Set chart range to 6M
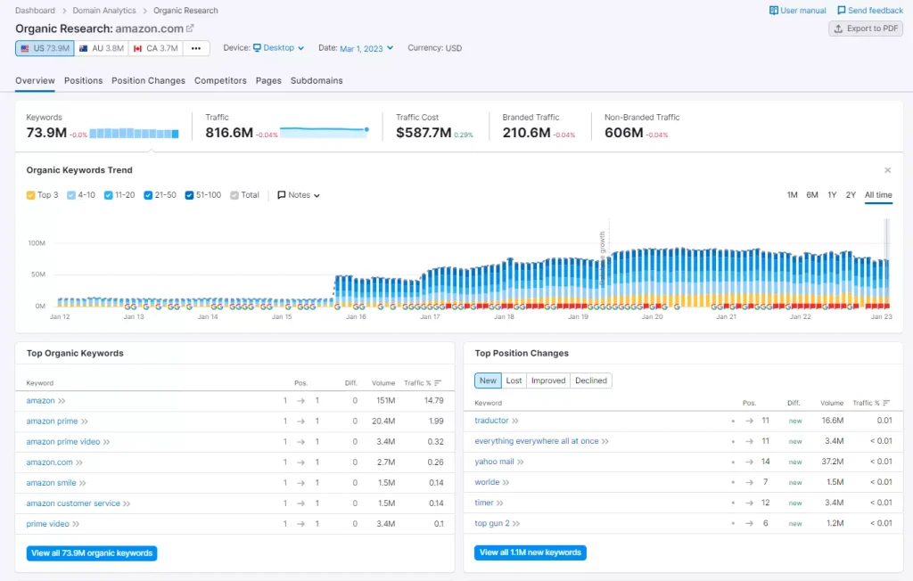Viewport: 913px width, 581px height. tap(811, 195)
